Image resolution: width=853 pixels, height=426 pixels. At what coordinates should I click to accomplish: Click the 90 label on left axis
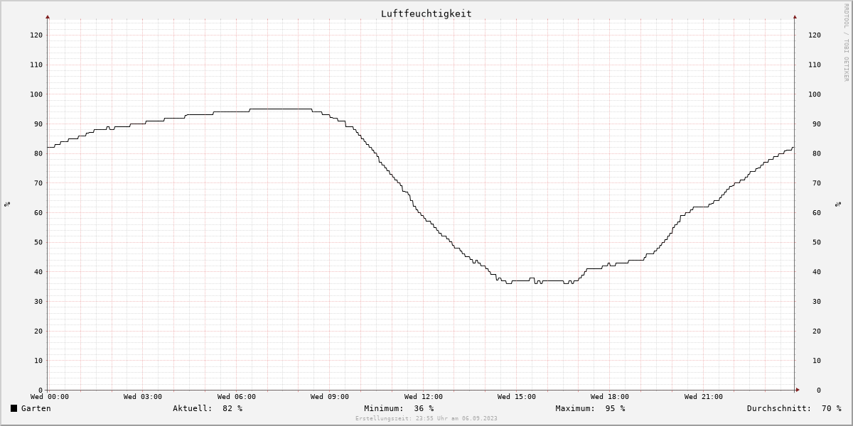[38, 124]
